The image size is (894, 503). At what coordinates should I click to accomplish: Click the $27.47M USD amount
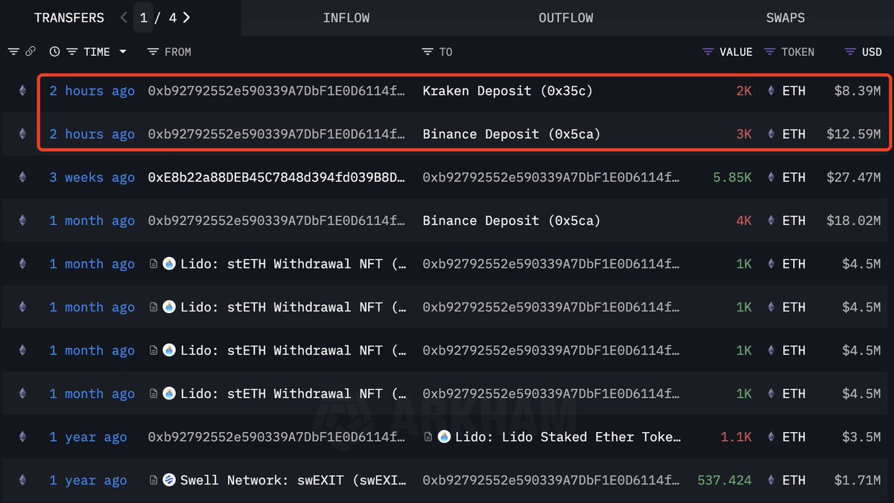coord(854,177)
